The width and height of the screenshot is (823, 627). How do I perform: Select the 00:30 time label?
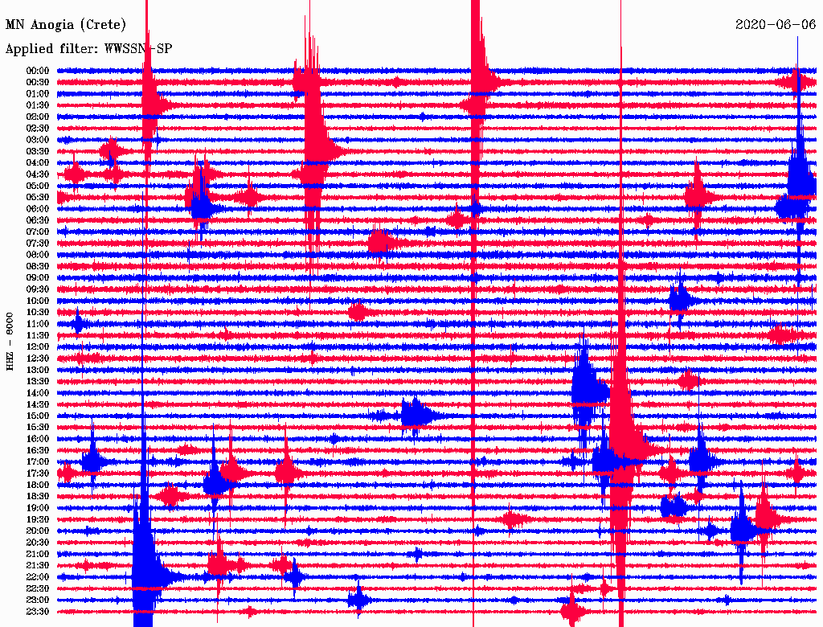(x=38, y=83)
